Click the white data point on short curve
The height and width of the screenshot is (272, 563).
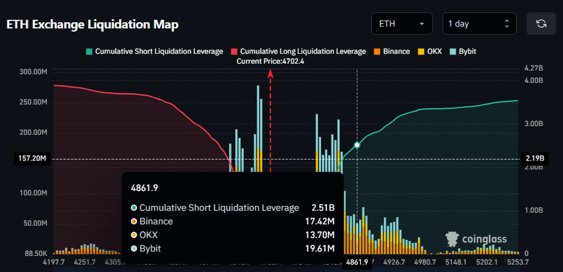tap(357, 145)
